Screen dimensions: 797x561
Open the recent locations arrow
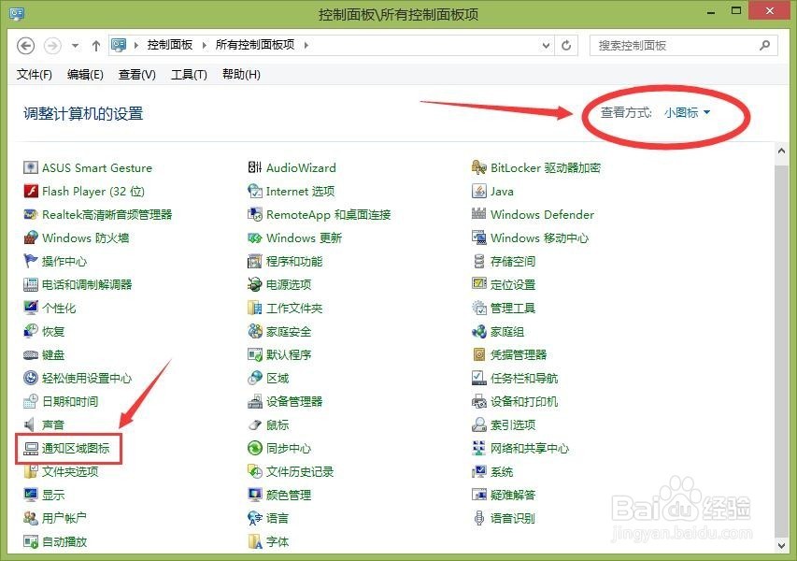click(76, 45)
